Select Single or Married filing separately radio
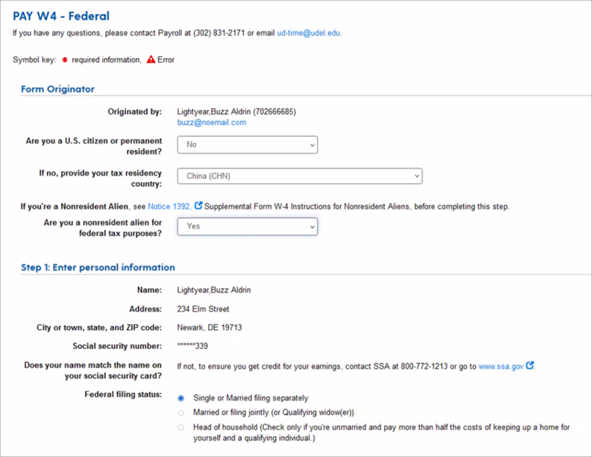Image resolution: width=592 pixels, height=457 pixels. 181,398
